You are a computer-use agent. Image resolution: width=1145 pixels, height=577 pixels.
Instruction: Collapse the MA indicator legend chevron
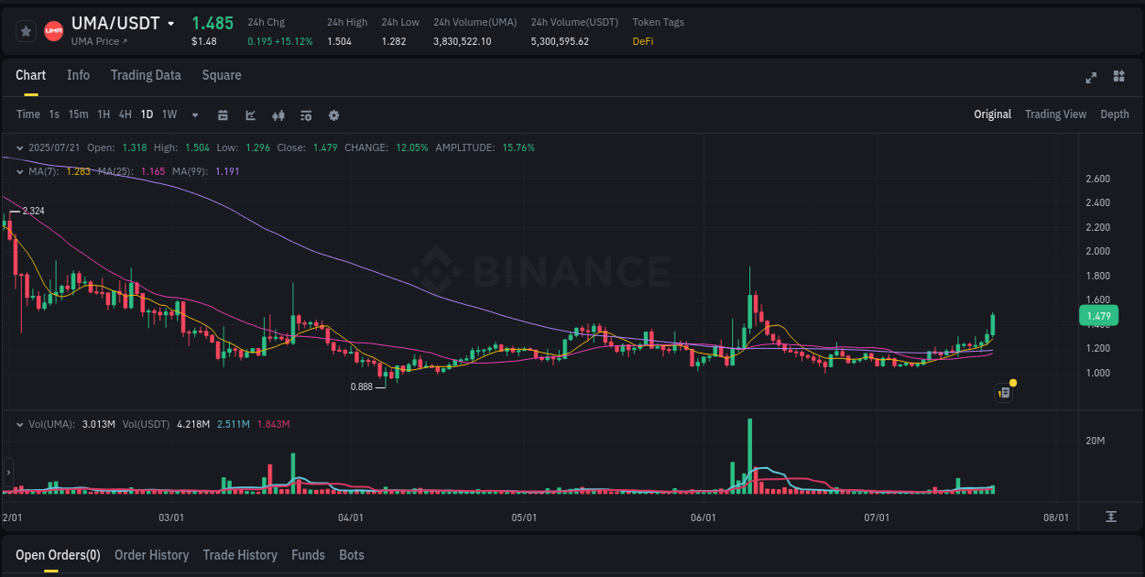pyautogui.click(x=20, y=171)
